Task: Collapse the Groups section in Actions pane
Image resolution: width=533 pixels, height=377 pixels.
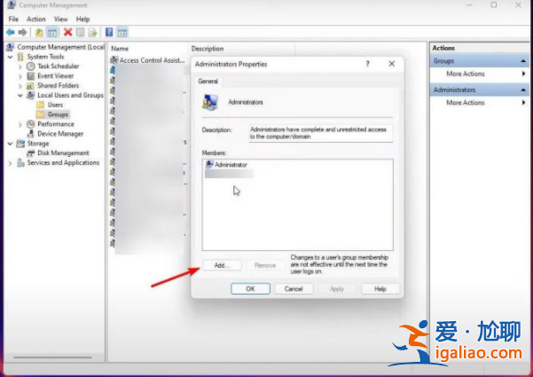Action: pos(523,61)
